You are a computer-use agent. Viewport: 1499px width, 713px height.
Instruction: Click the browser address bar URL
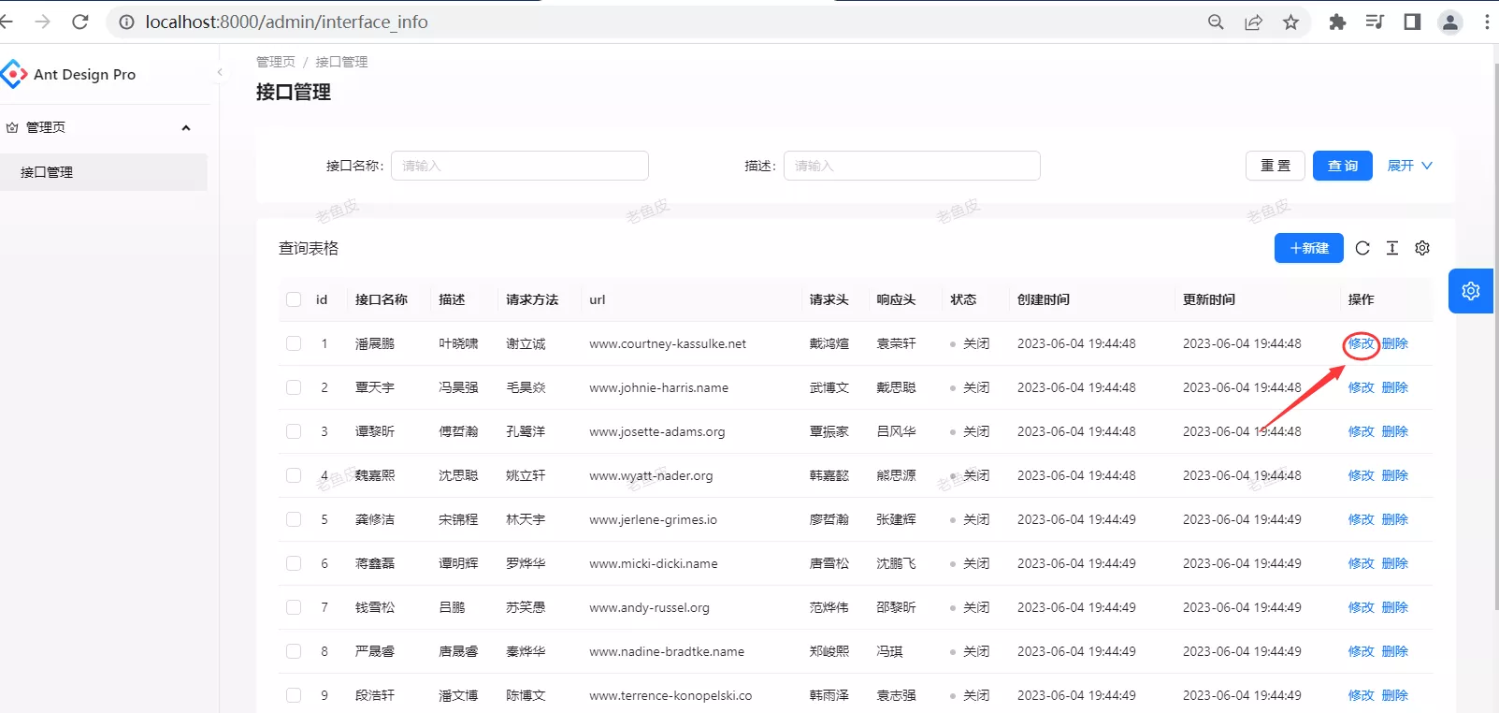[x=287, y=22]
